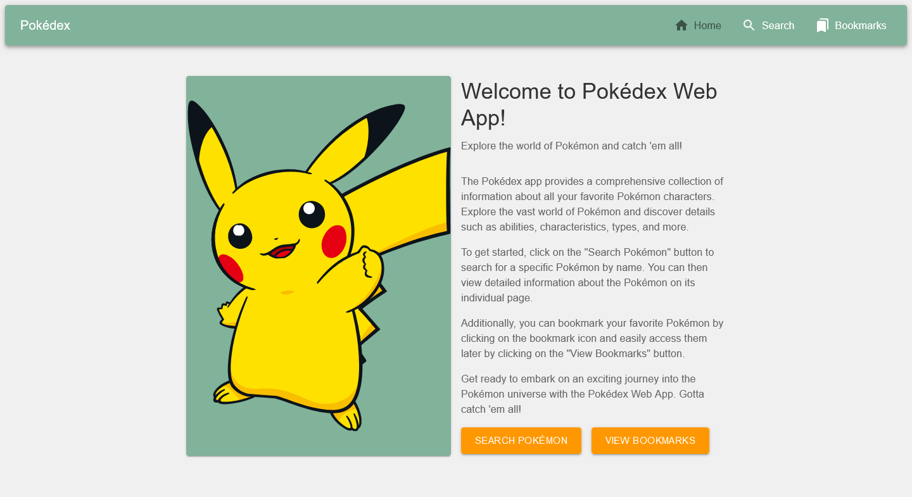Click the Pikachu illustration
The image size is (912, 497).
tap(319, 266)
